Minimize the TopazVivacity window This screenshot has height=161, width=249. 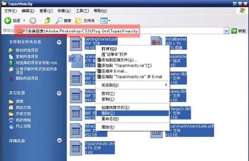click(235, 4)
